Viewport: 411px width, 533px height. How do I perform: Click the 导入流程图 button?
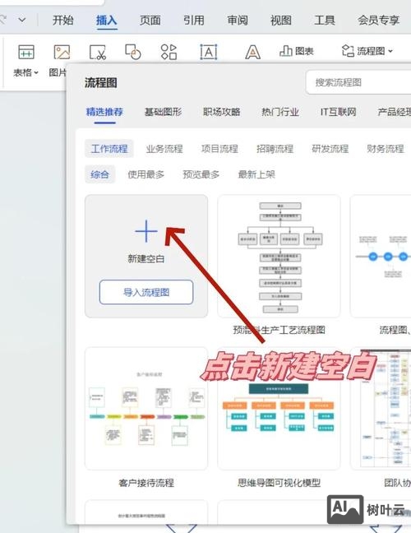(x=146, y=292)
